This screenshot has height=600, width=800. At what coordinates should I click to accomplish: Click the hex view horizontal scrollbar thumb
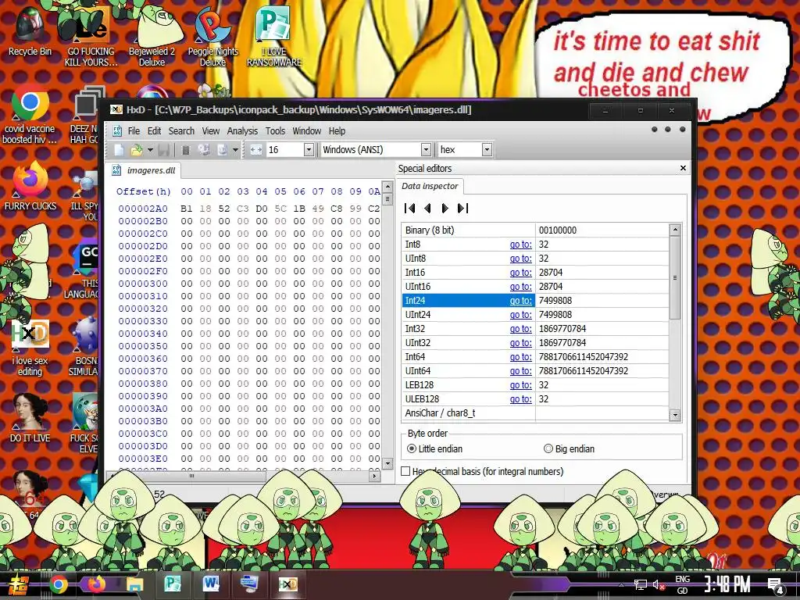(192, 476)
